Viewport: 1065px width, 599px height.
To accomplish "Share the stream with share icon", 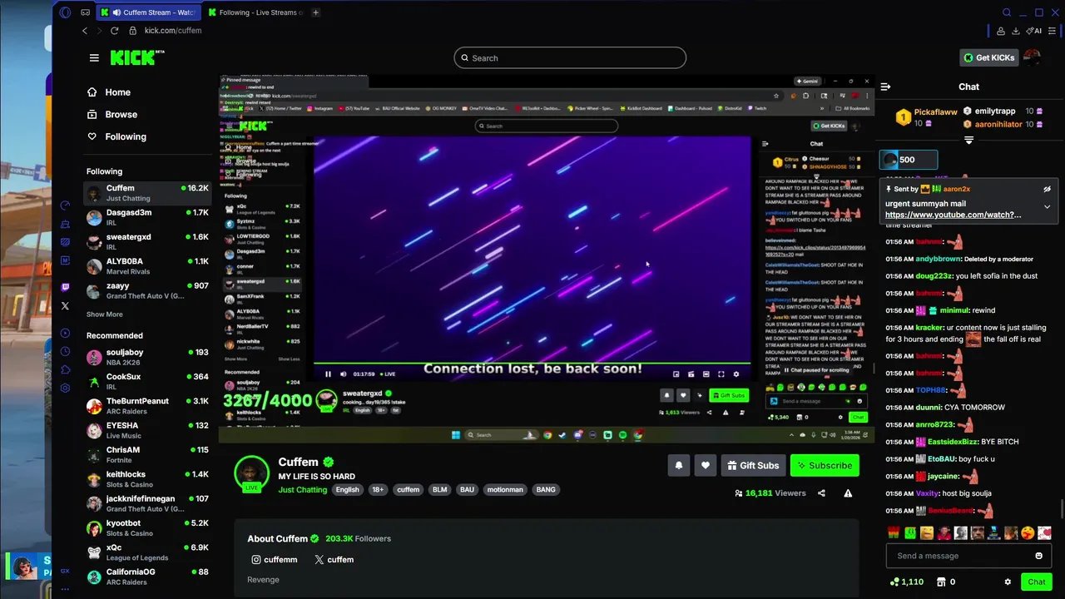I will [x=821, y=493].
